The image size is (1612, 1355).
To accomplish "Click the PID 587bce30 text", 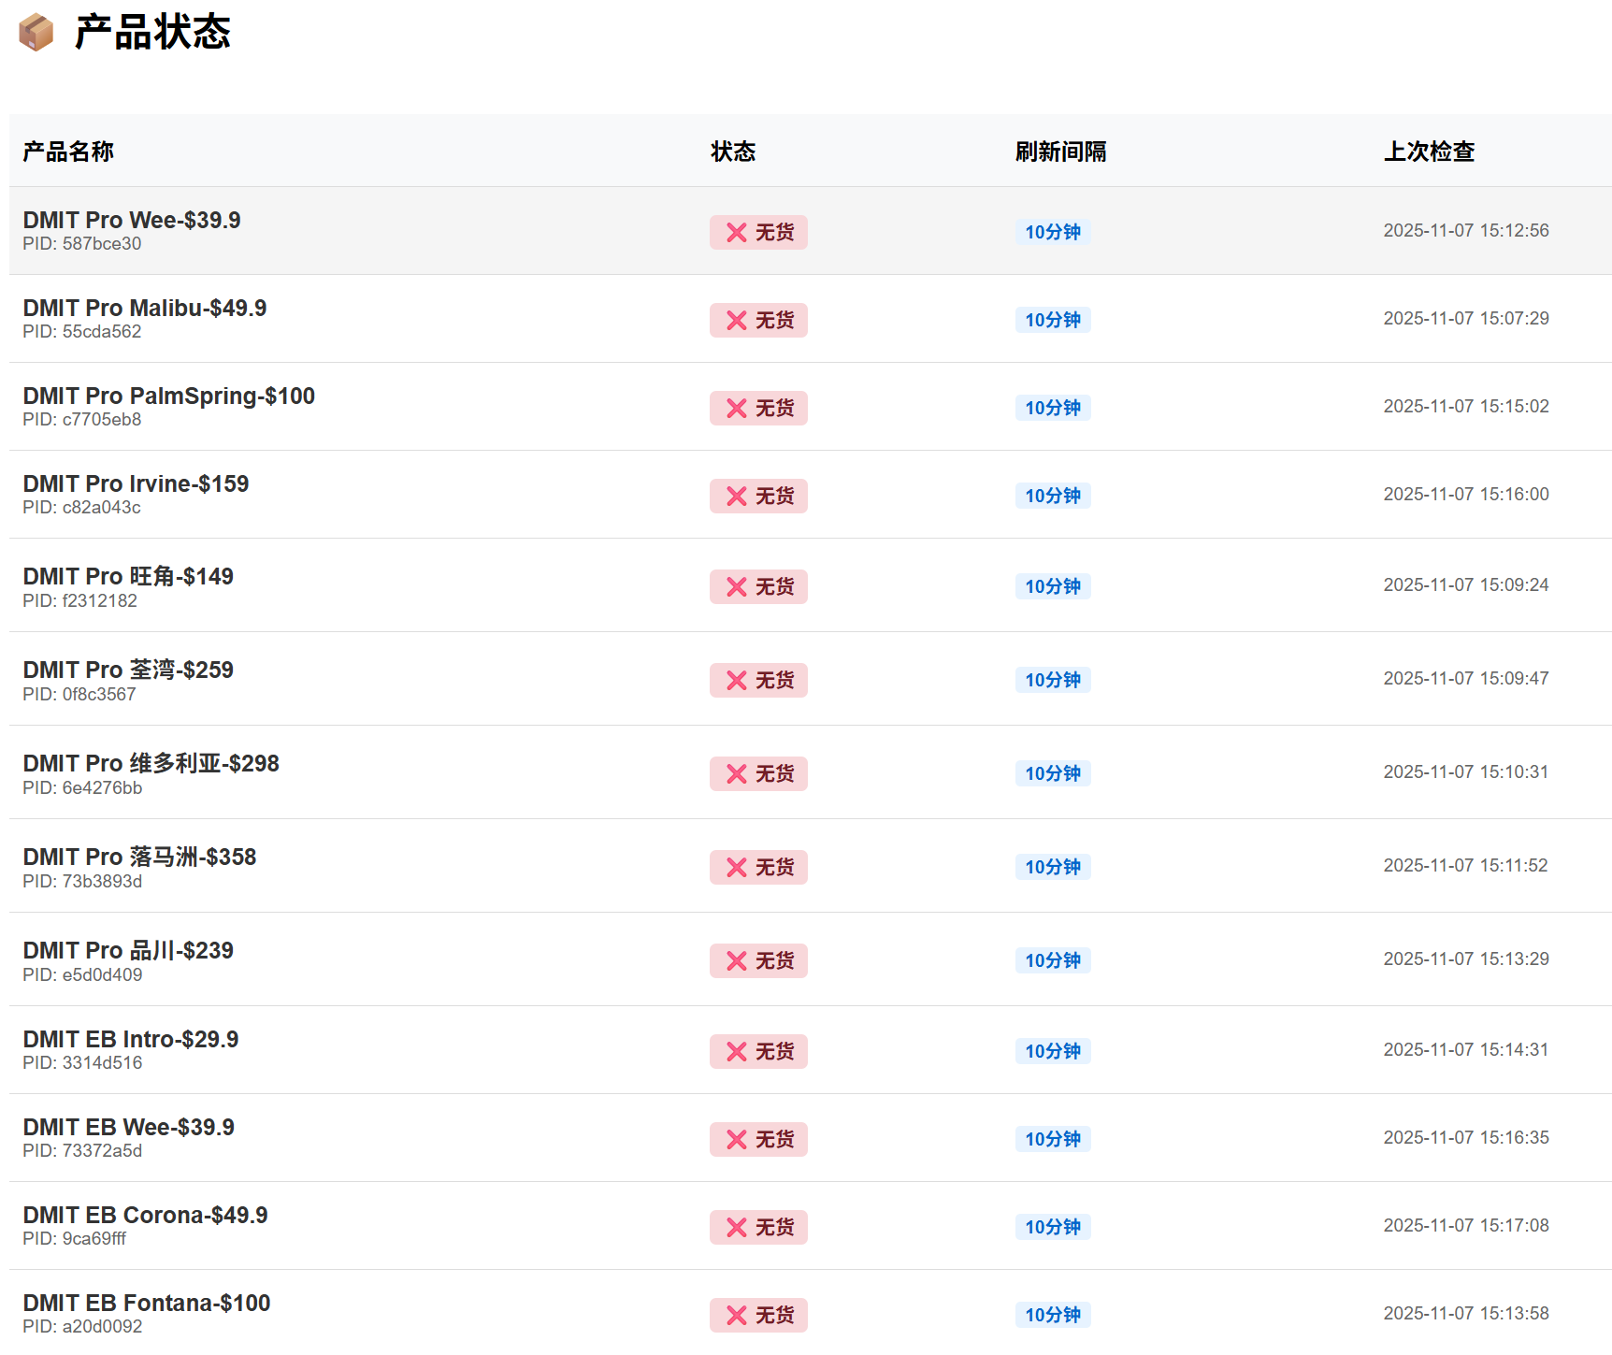I will tap(82, 244).
